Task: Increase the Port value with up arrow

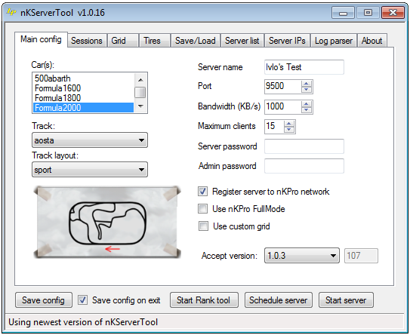Action: tap(307, 84)
